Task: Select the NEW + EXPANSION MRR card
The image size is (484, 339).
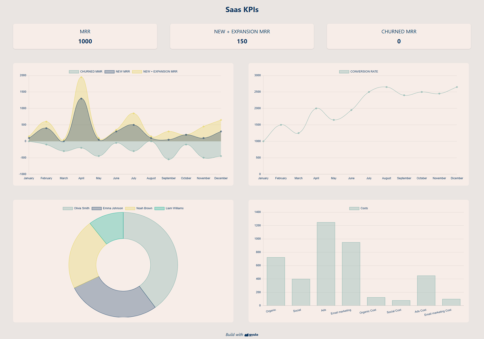Action: click(x=242, y=36)
